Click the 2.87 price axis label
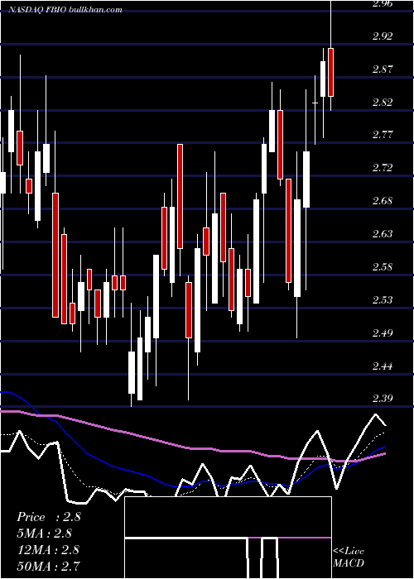Image resolution: width=414 pixels, height=579 pixels. (x=382, y=69)
